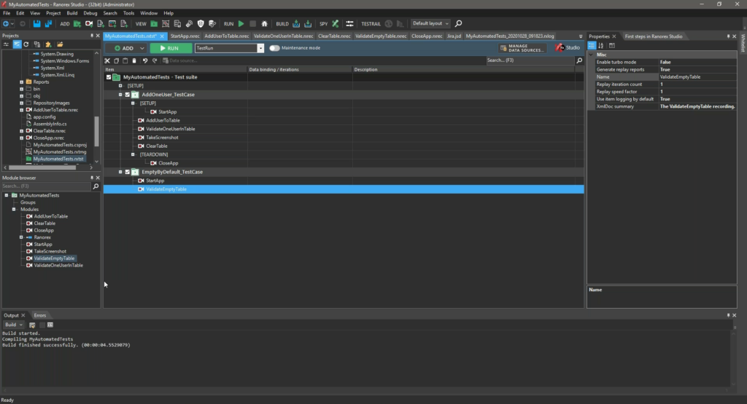The height and width of the screenshot is (404, 747).
Task: Open the Tools menu
Action: point(128,13)
